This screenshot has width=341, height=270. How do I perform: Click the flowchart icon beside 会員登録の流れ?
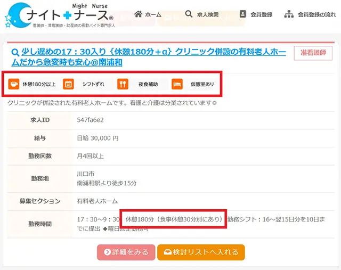click(289, 14)
